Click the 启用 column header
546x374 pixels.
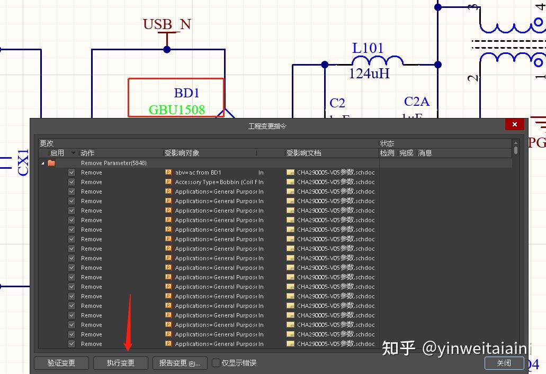[x=57, y=153]
